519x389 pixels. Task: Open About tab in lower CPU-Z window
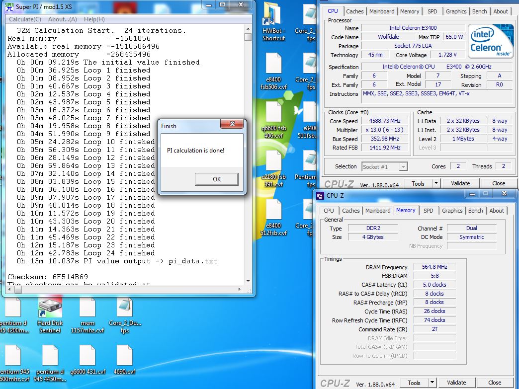point(497,210)
